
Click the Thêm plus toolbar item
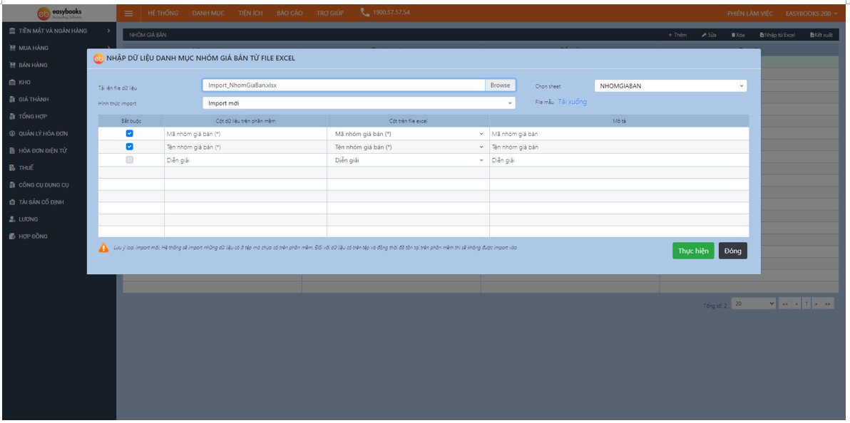(677, 35)
